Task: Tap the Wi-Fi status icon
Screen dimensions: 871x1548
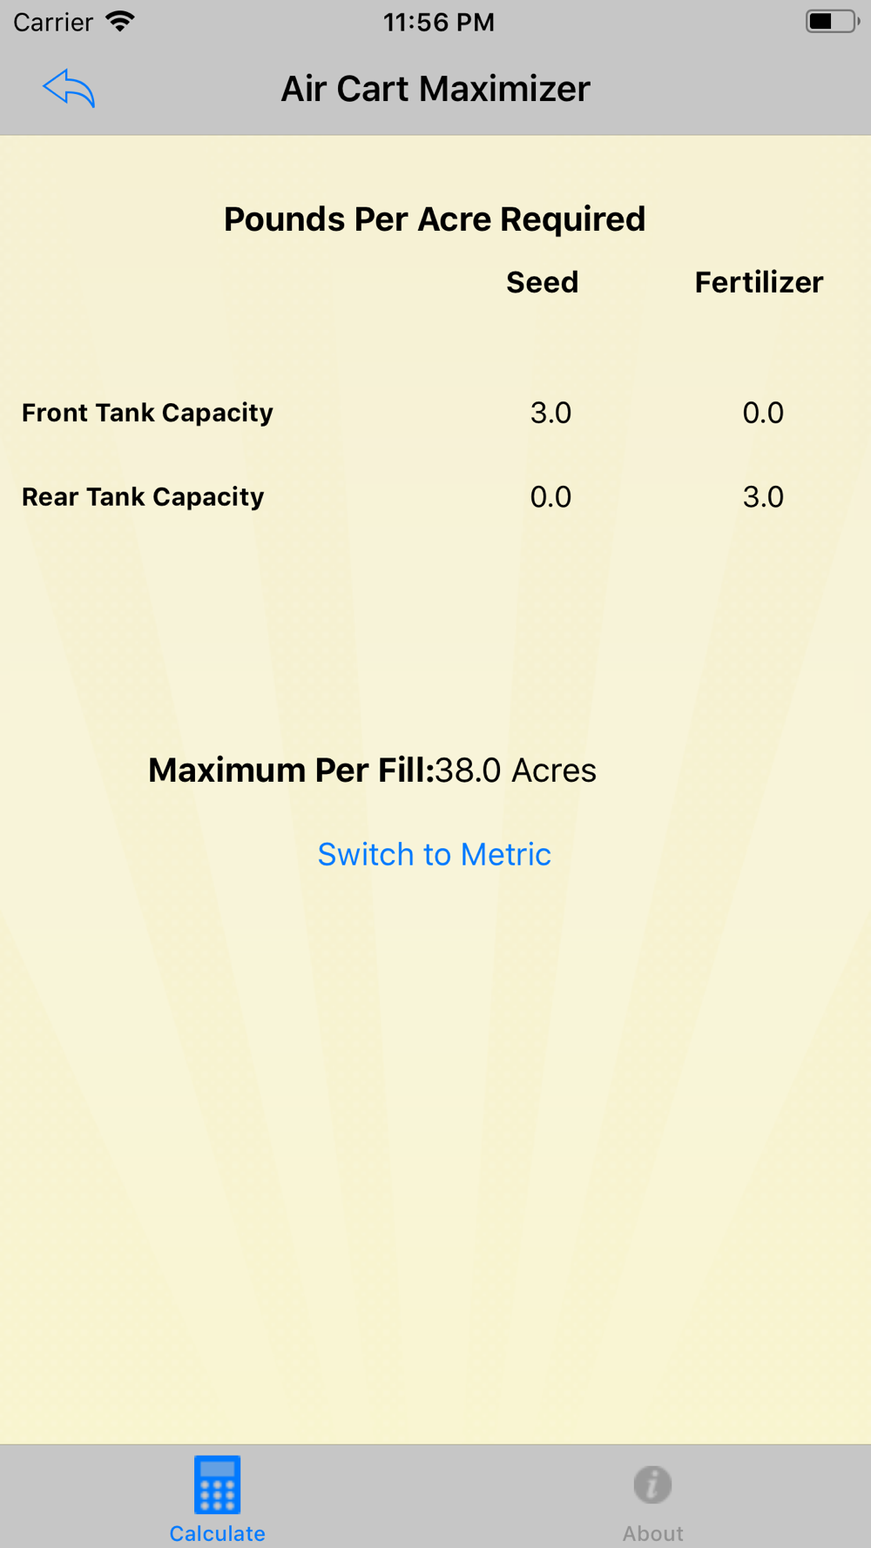Action: [x=120, y=21]
